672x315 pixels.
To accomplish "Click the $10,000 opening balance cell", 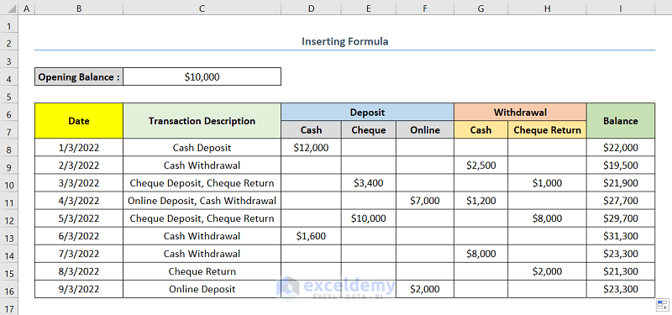I will pyautogui.click(x=202, y=76).
